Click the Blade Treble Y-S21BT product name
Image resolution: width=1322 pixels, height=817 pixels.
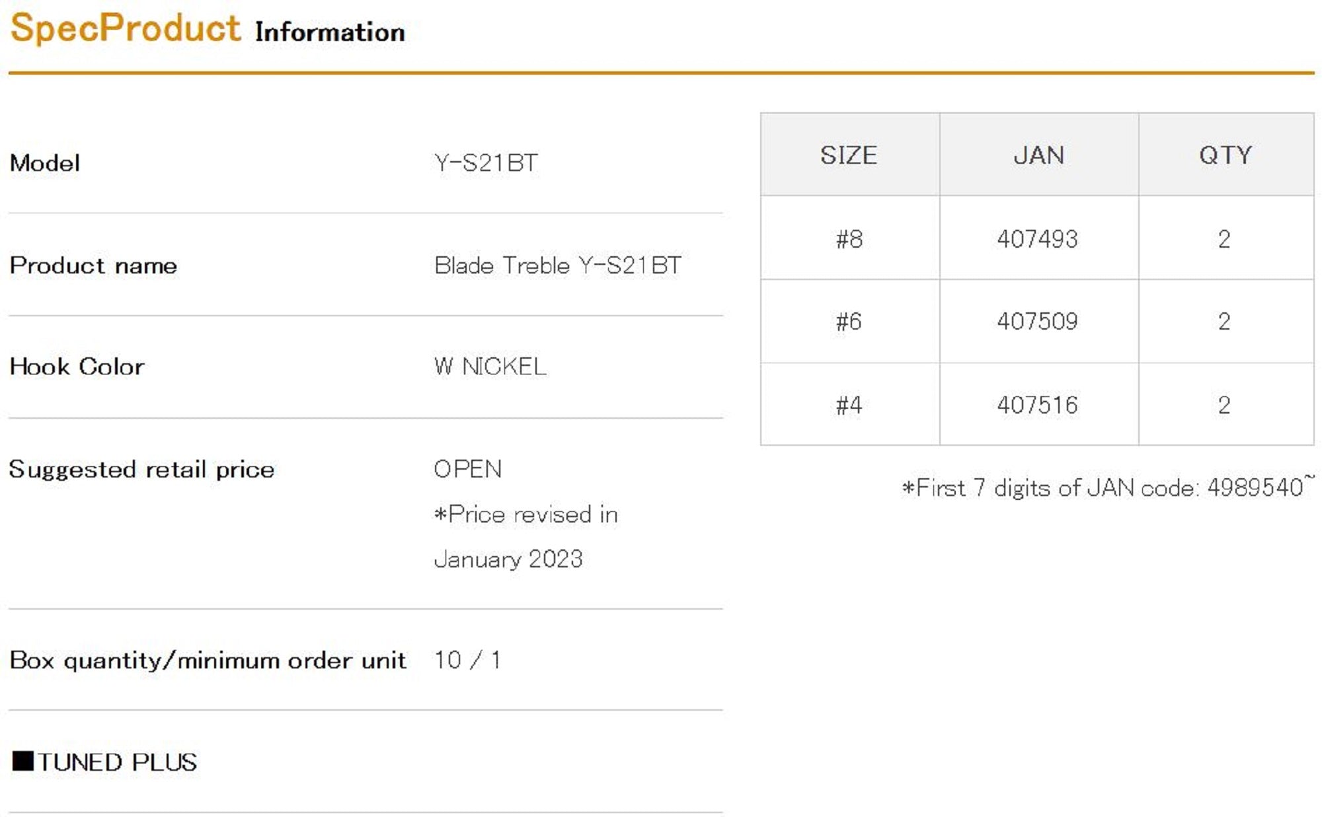[x=557, y=266]
